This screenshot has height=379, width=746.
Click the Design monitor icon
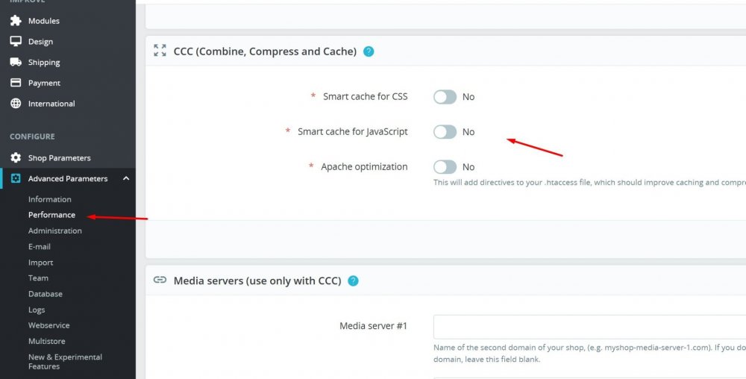pos(15,42)
